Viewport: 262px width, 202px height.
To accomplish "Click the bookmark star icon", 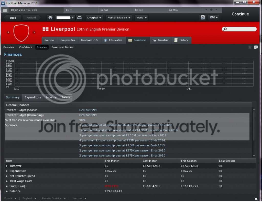I will coord(250,47).
